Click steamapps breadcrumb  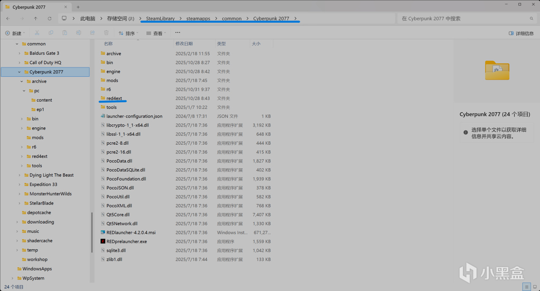pos(198,19)
